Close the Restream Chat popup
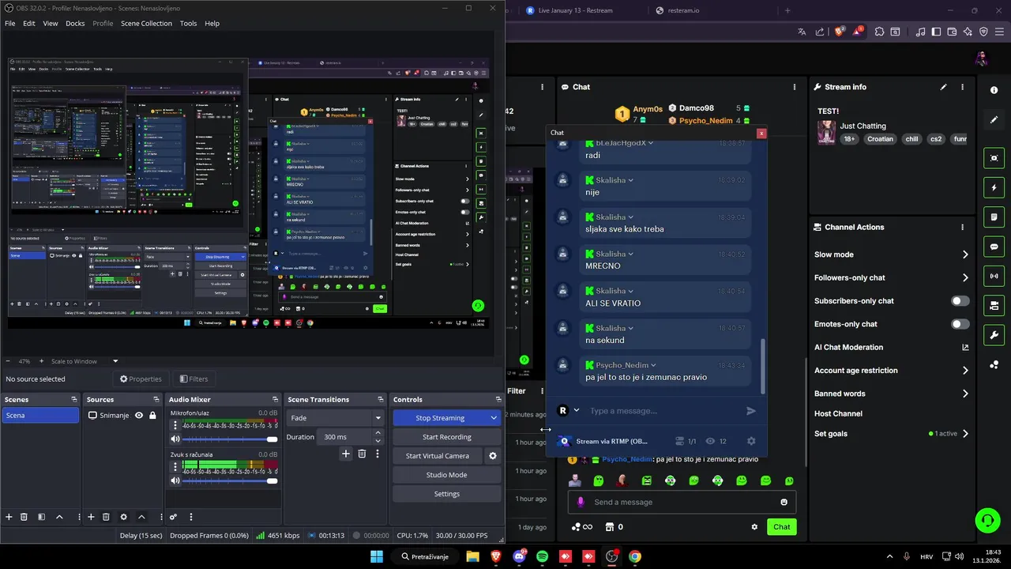 click(761, 133)
